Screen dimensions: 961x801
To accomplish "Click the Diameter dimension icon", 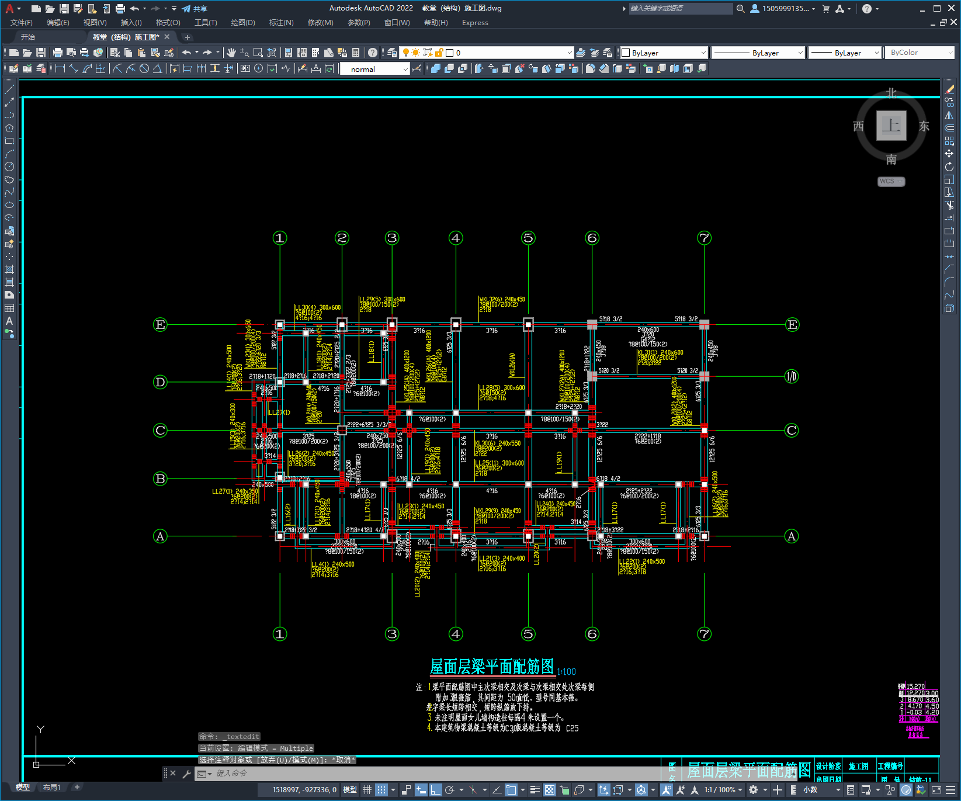I will pyautogui.click(x=144, y=68).
